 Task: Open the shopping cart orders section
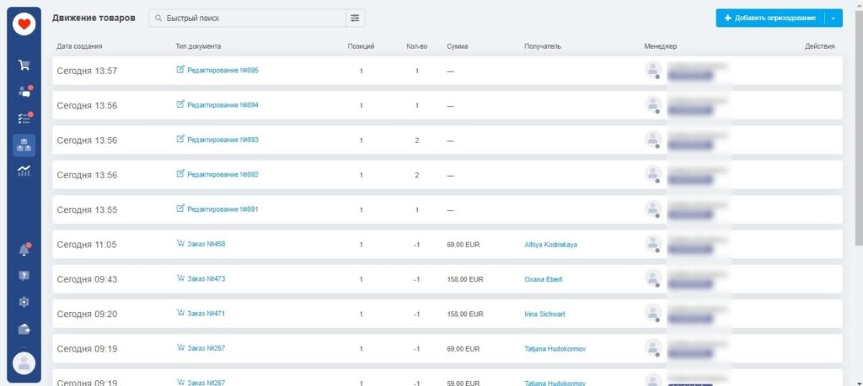(24, 66)
